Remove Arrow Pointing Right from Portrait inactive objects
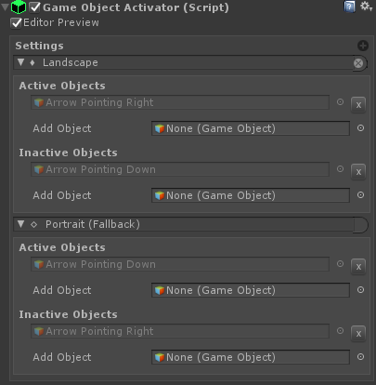376x385 pixels. point(358,334)
